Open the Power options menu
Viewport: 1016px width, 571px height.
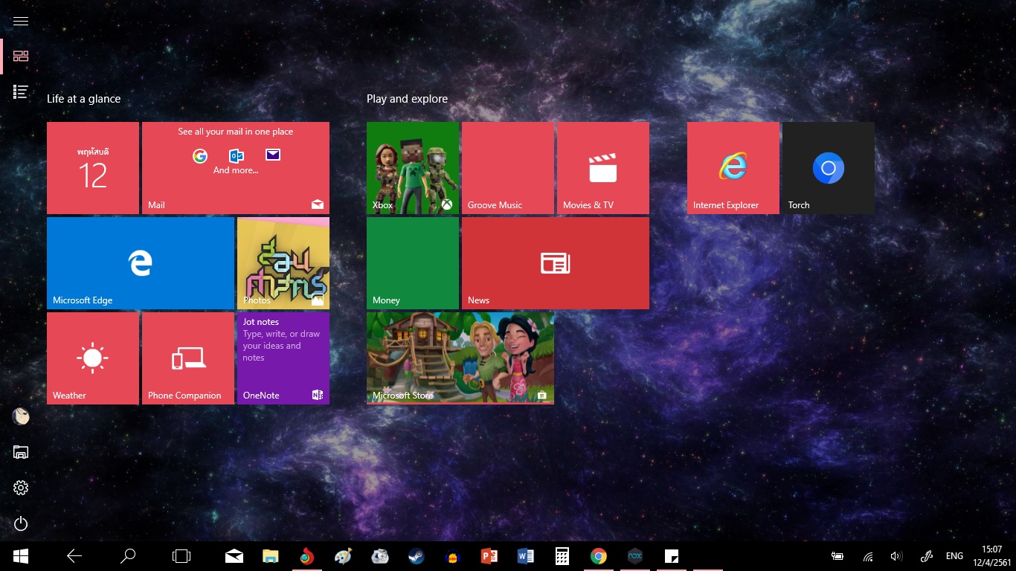coord(21,524)
